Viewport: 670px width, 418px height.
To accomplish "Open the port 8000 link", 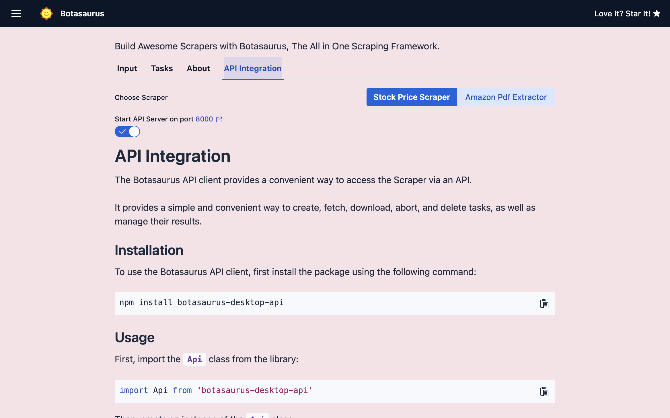I will (204, 119).
